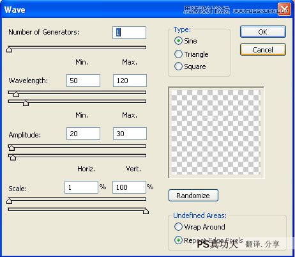
Task: Click the Undefined Areas group label
Action: 200,215
